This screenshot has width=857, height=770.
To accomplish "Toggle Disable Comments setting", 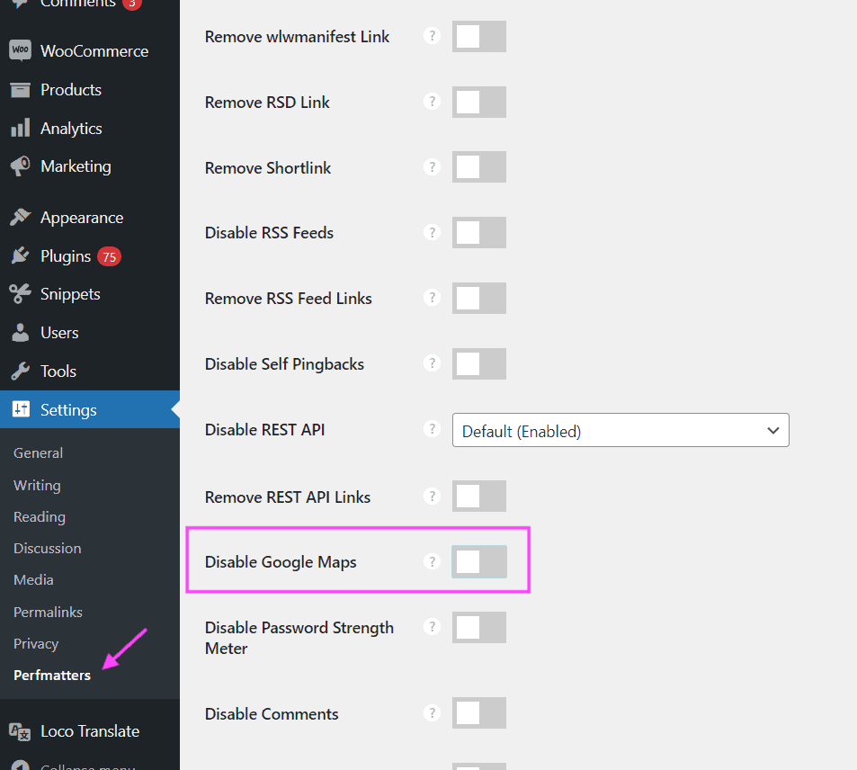I will coord(478,712).
